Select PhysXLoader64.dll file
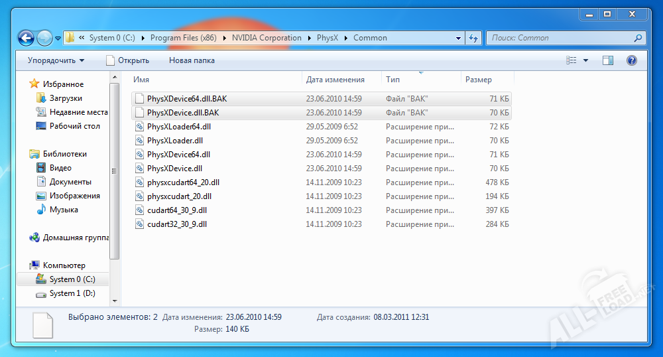Viewport: 663px width, 357px height. [179, 127]
